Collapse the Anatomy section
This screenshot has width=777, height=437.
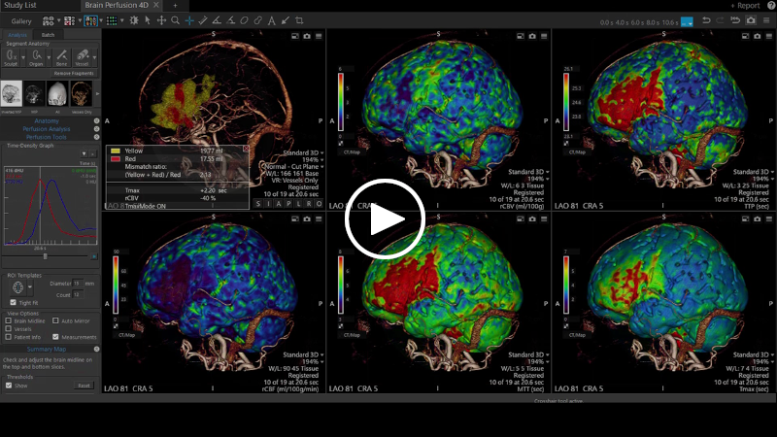point(96,120)
